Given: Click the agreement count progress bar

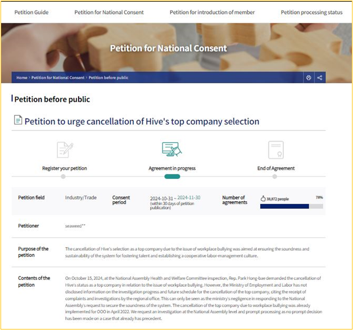Looking at the screenshot, I should point(292,206).
